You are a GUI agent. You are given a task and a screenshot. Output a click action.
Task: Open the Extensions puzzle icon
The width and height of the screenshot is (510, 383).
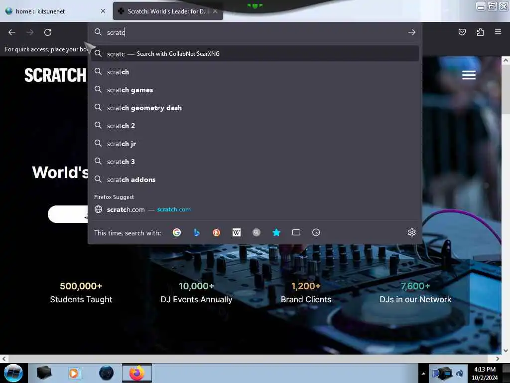point(480,32)
